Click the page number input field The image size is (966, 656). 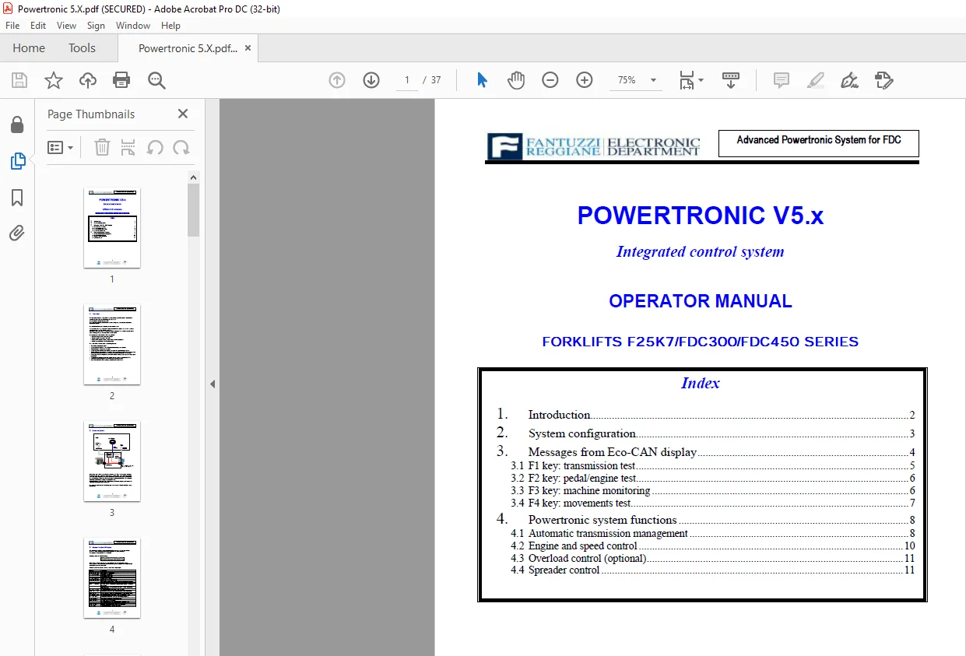(x=406, y=80)
